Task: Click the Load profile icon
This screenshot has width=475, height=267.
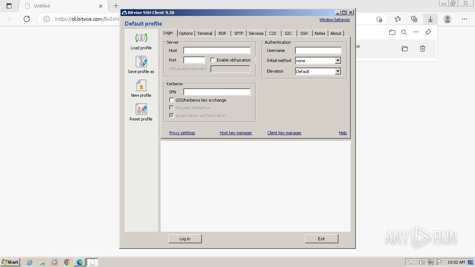Action: tap(141, 38)
